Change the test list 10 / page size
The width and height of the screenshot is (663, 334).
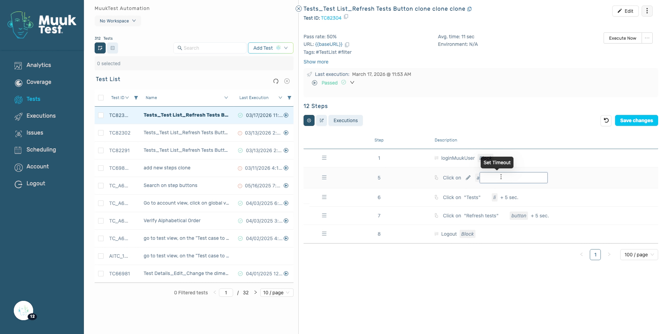277,293
